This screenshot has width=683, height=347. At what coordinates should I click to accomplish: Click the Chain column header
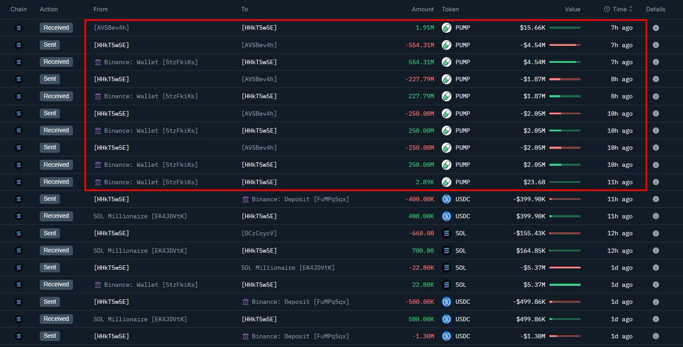pyautogui.click(x=18, y=9)
